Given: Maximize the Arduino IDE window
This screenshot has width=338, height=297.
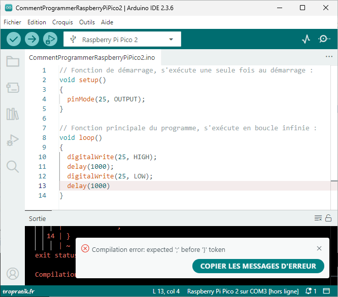Looking at the screenshot, I should (302, 8).
